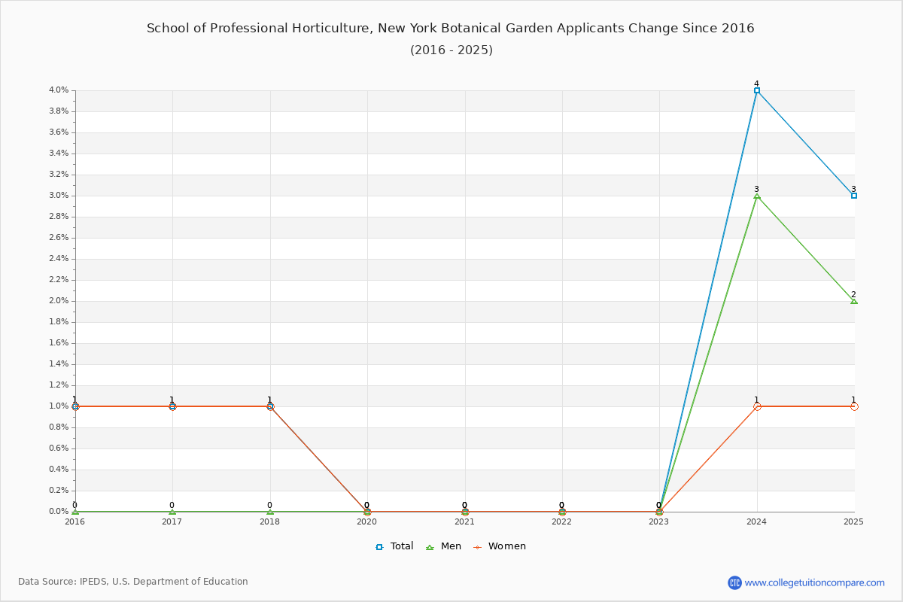Click the 2022 x-axis label
Image resolution: width=903 pixels, height=602 pixels.
(x=562, y=521)
